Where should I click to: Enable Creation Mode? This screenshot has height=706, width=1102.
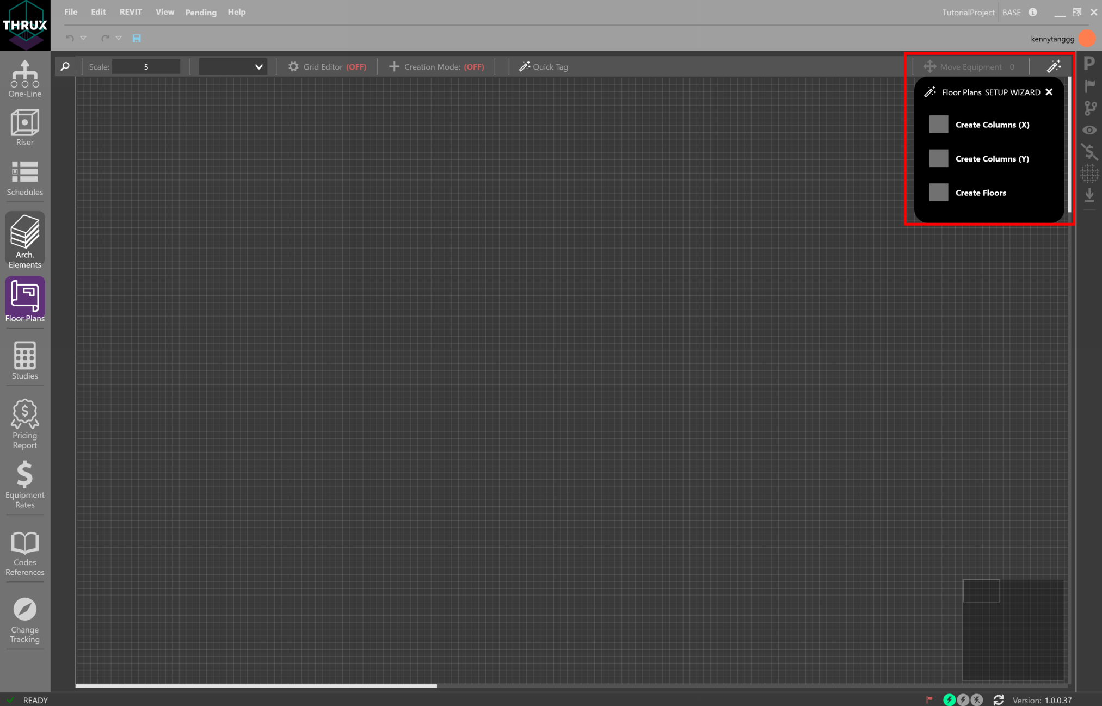tap(435, 66)
